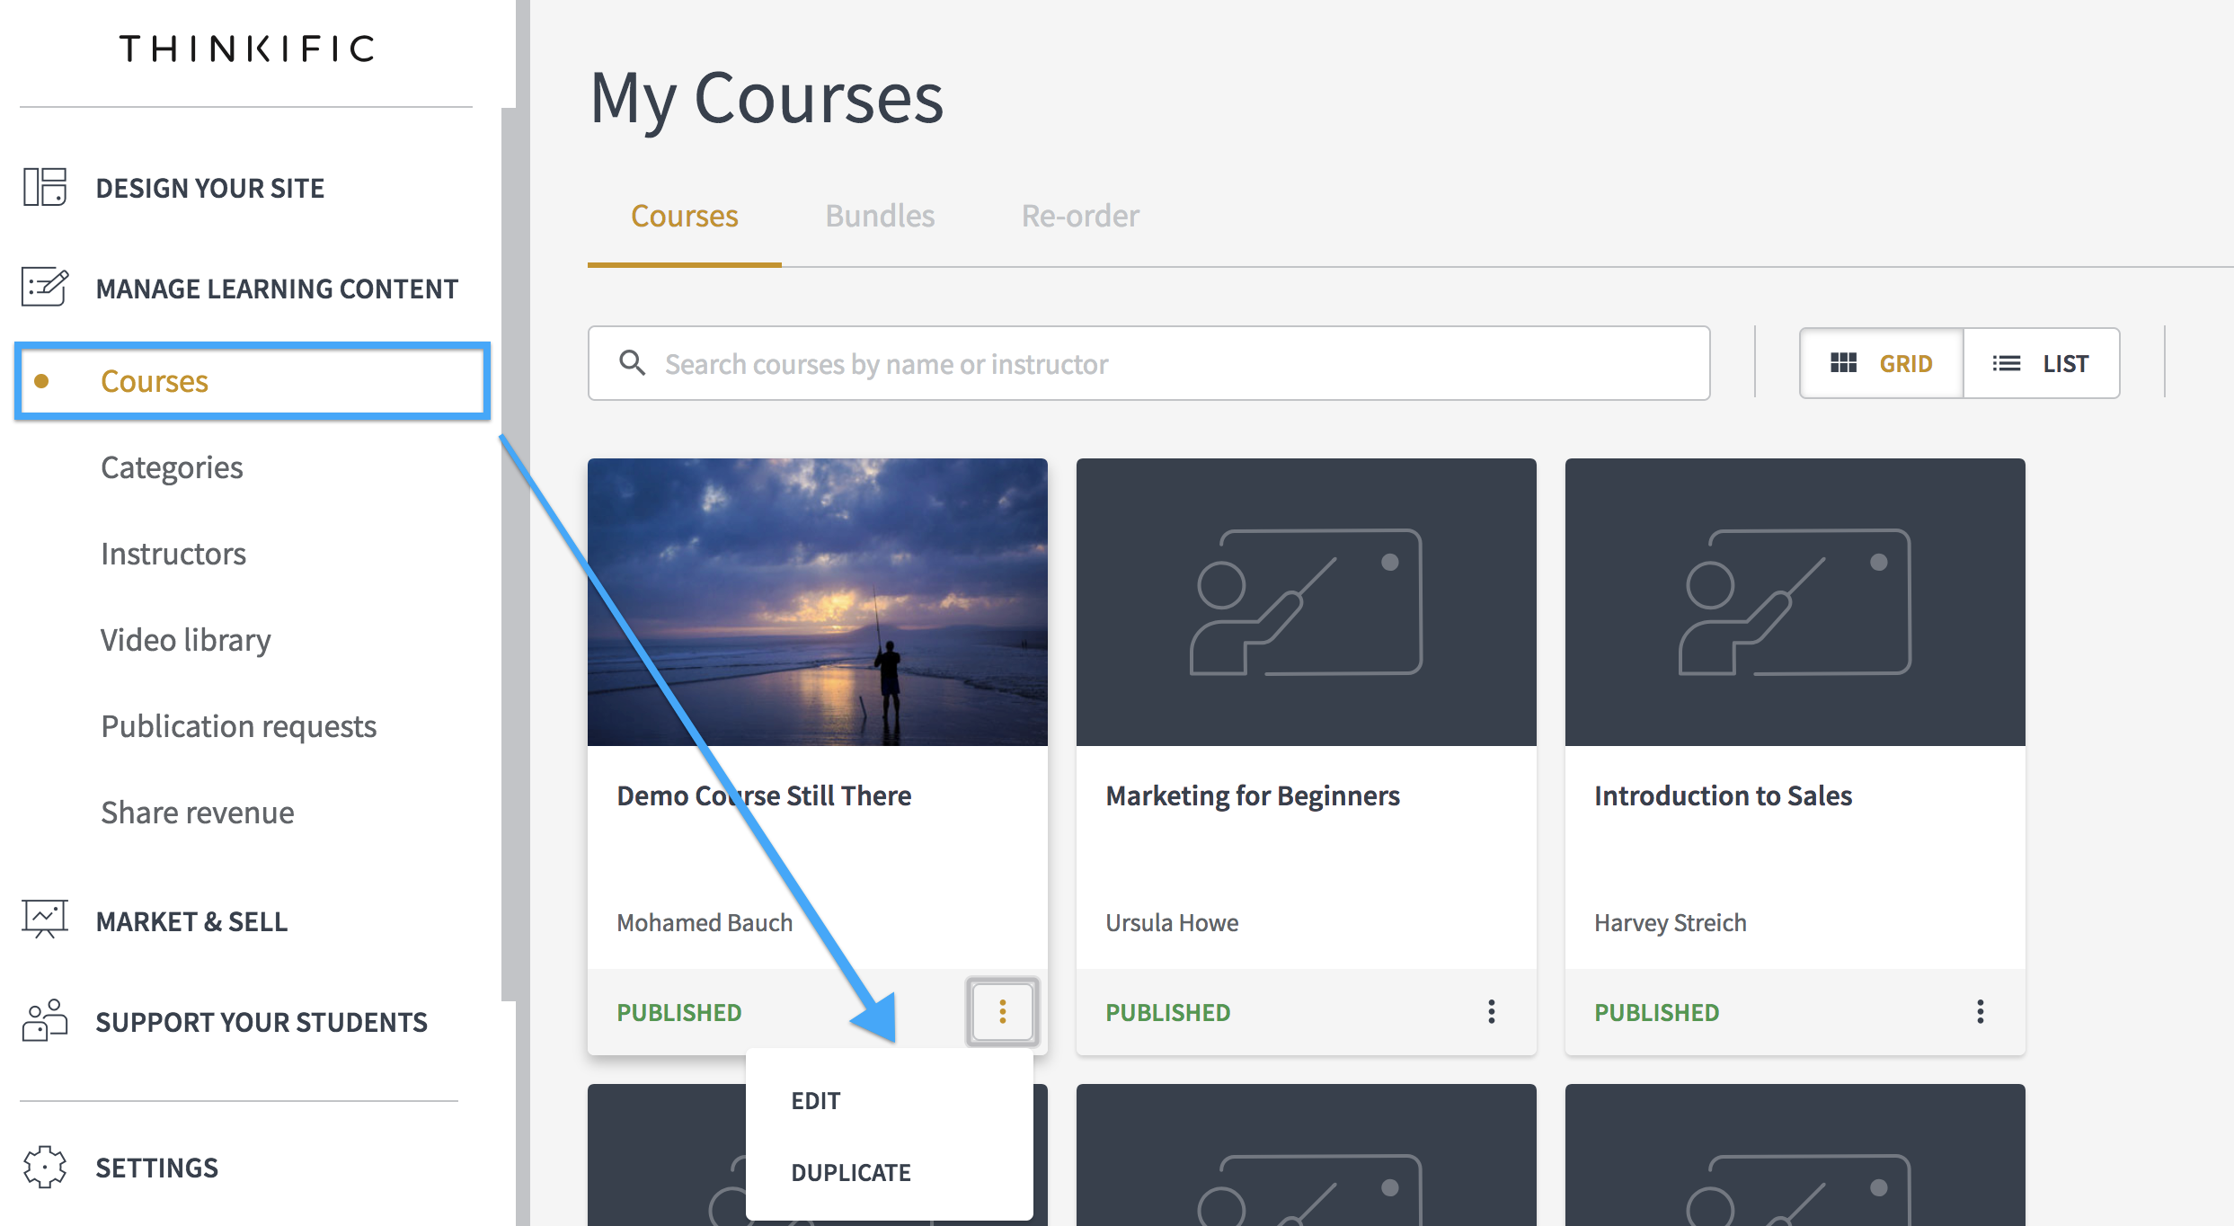Go to Publication requests

[239, 726]
